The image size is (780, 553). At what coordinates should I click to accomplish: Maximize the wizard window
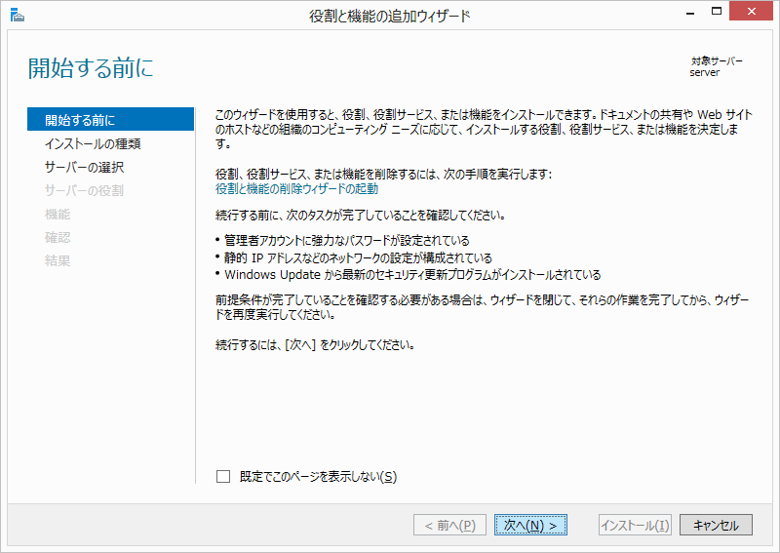(x=717, y=12)
